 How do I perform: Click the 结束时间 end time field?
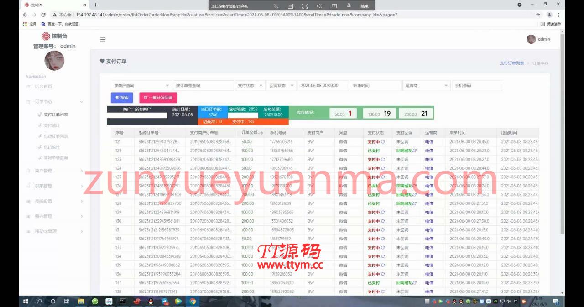375,85
